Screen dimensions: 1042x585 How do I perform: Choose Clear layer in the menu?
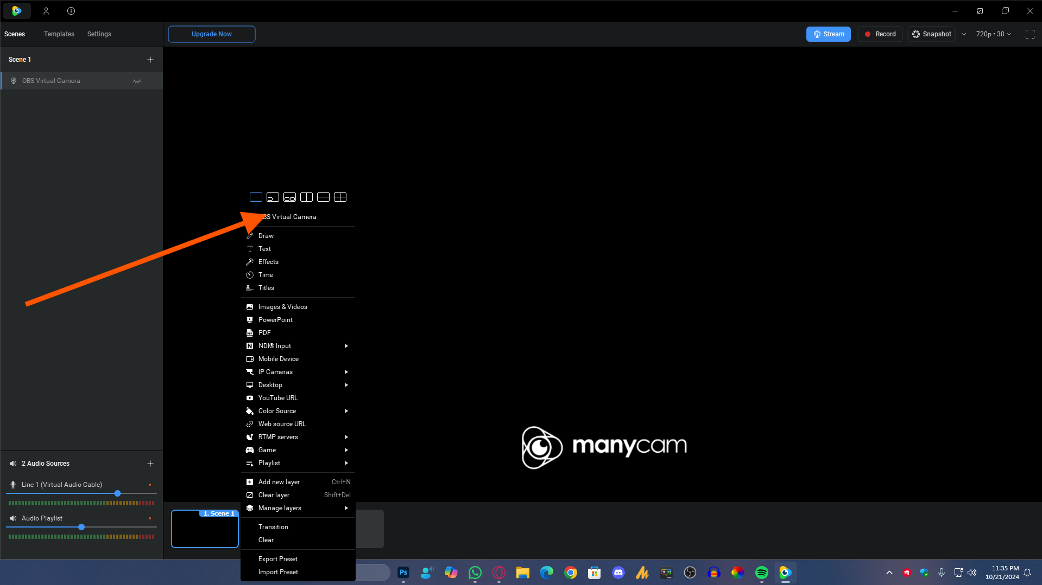(x=298, y=495)
